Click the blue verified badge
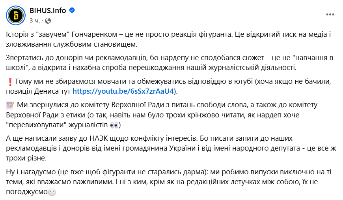This screenshot has height=200, width=343. (72, 11)
